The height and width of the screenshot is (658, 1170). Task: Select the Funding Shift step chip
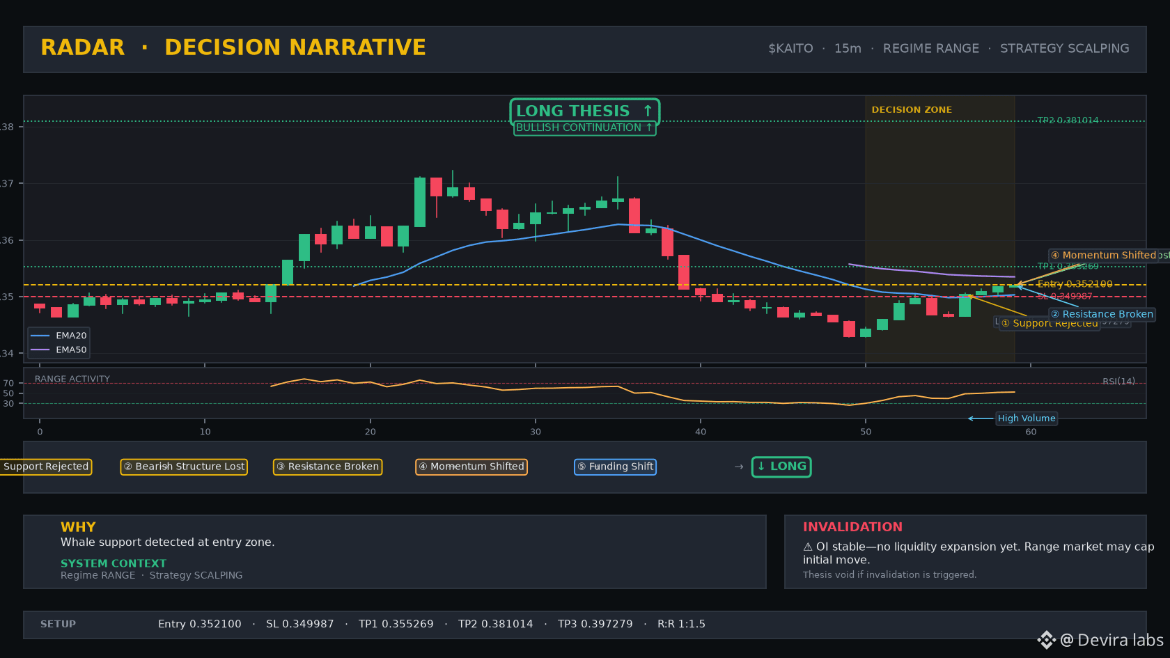coord(615,467)
